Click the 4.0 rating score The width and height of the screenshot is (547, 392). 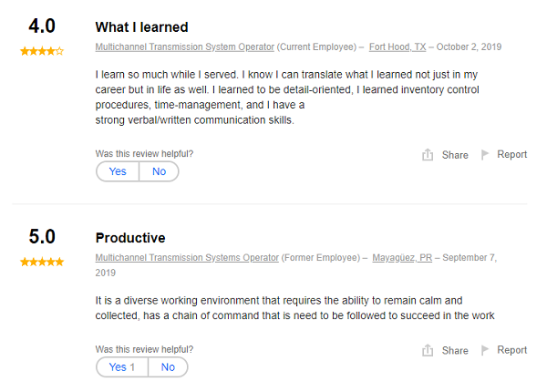coord(42,27)
